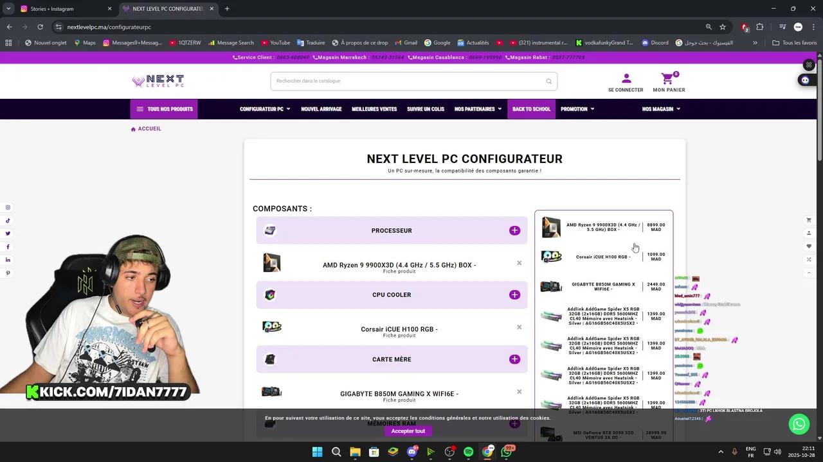Open the Pinterest side icon
This screenshot has width=823, height=462.
coord(8,273)
